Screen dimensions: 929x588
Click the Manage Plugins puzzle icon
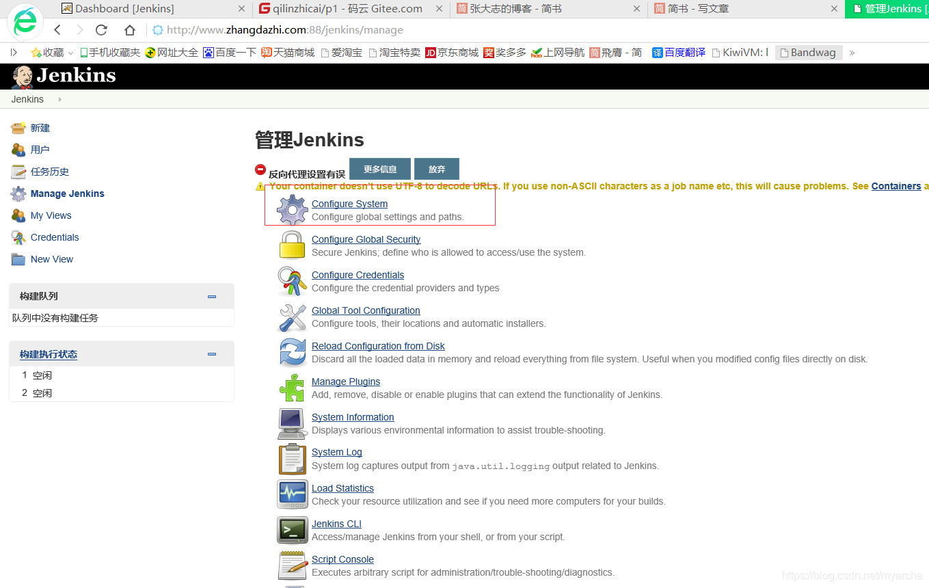click(292, 388)
